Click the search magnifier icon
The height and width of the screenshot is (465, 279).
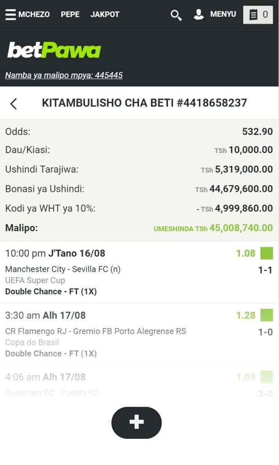pos(176,15)
